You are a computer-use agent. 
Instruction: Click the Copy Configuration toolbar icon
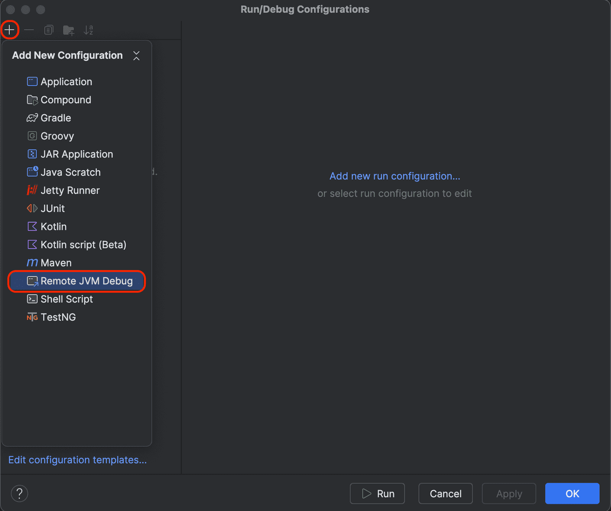pyautogui.click(x=48, y=30)
